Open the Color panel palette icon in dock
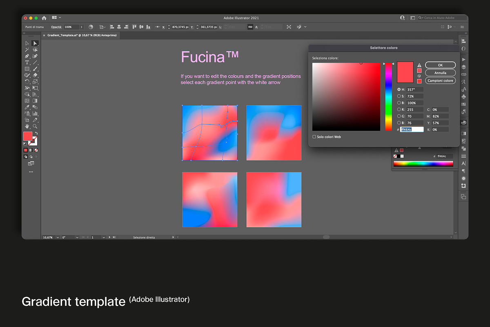The height and width of the screenshot is (327, 490). [463, 123]
